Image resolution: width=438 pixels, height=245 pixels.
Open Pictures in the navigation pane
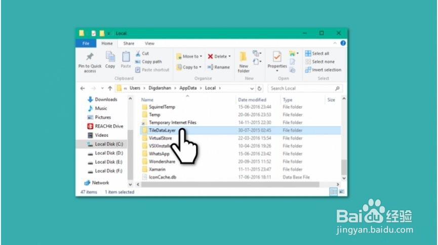(99, 117)
